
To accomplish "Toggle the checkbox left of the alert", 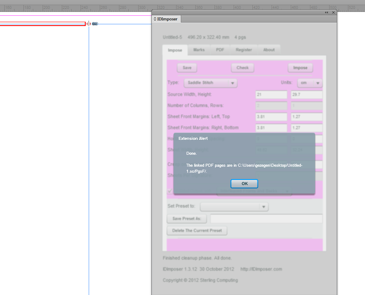I will [x=170, y=191].
